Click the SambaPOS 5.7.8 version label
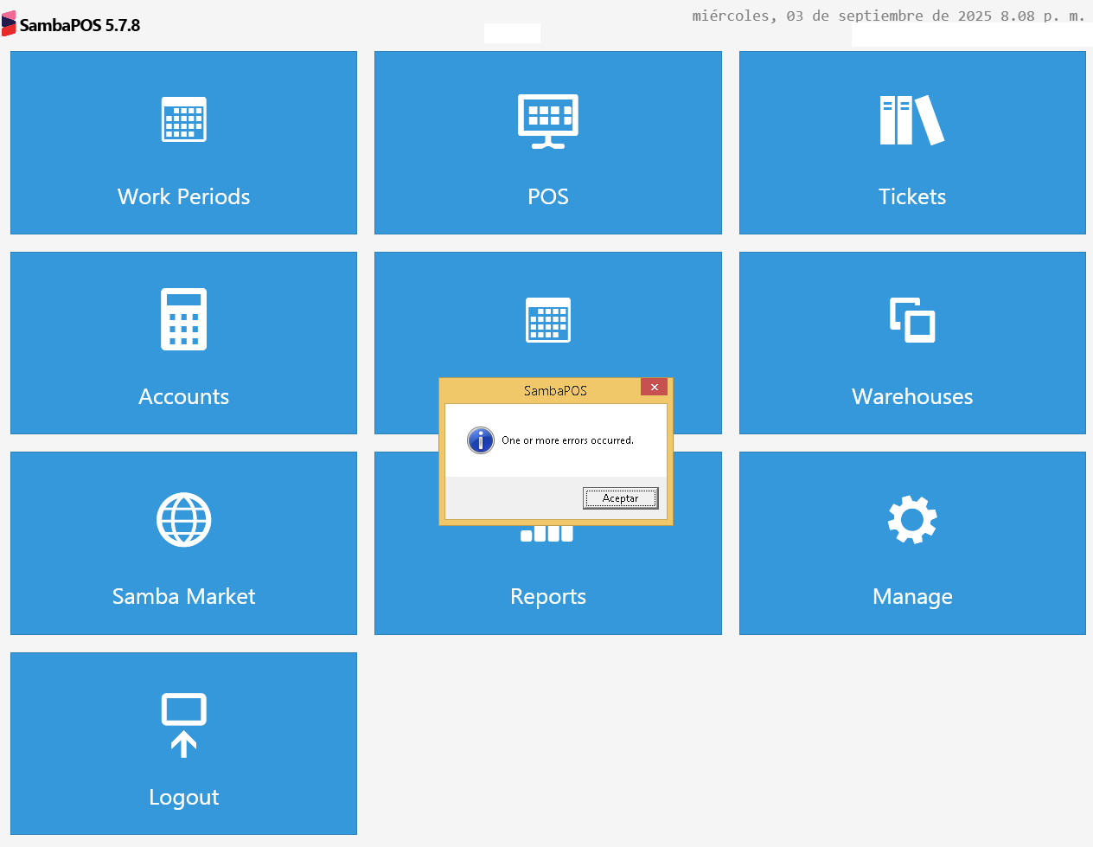 80,25
